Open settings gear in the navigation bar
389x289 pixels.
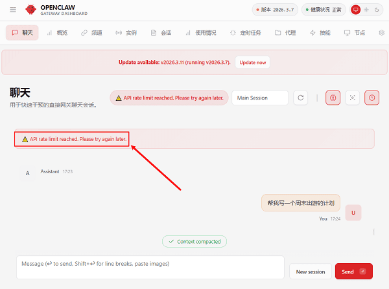pyautogui.click(x=382, y=33)
